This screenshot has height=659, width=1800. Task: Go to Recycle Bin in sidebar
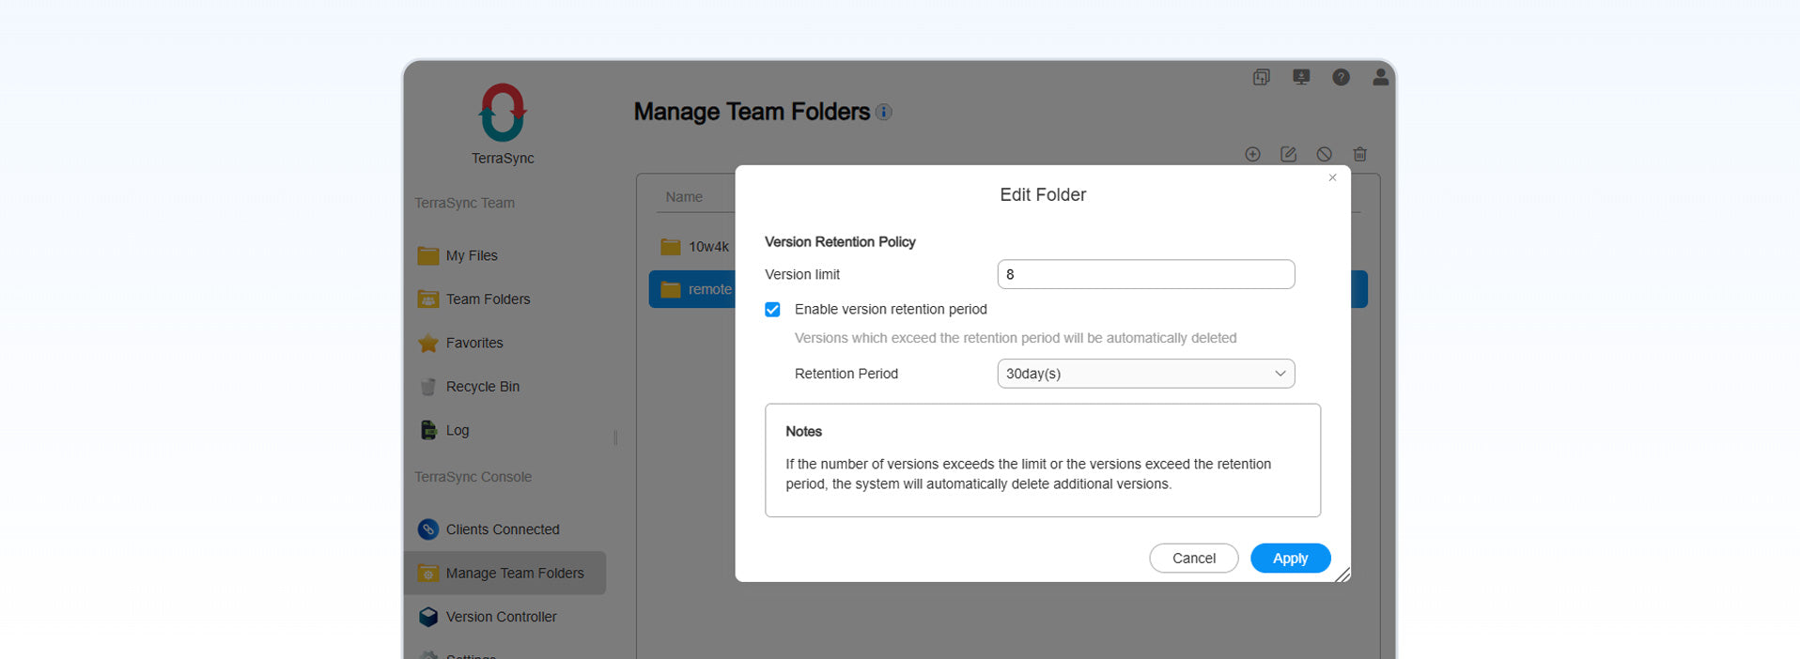click(x=482, y=387)
